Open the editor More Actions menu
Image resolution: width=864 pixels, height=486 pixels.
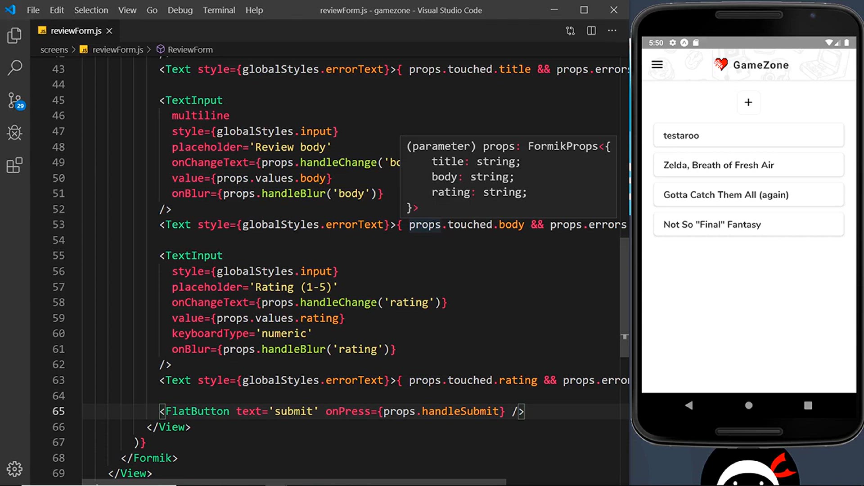pos(612,31)
